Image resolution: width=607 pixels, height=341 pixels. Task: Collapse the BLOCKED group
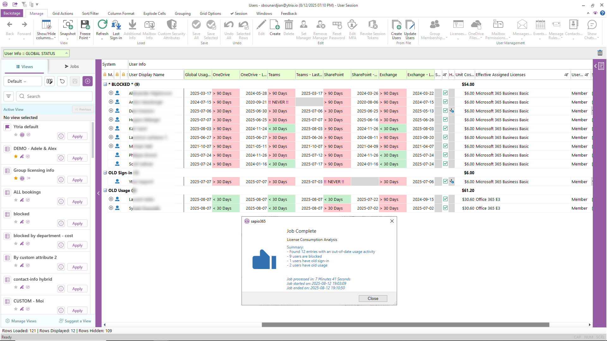pyautogui.click(x=105, y=84)
